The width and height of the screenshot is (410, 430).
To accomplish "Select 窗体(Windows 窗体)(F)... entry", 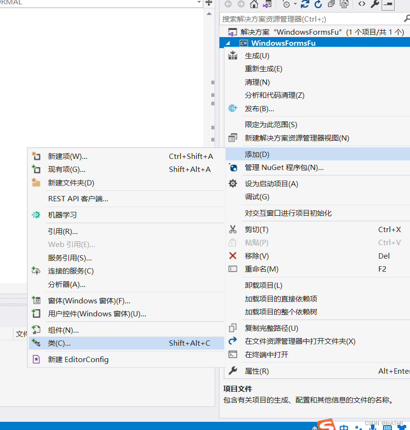I will tap(127, 300).
